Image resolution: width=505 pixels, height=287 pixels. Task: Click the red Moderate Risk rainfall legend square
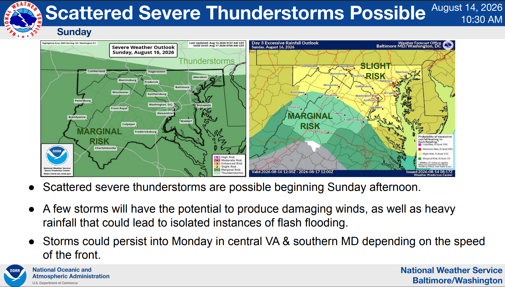point(420,149)
